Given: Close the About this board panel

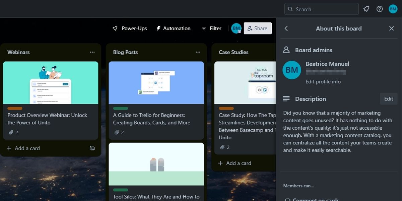Looking at the screenshot, I should (x=392, y=28).
